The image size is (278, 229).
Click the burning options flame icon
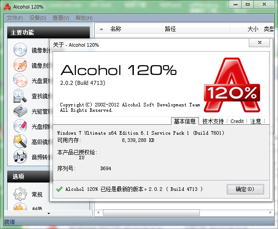(20, 207)
